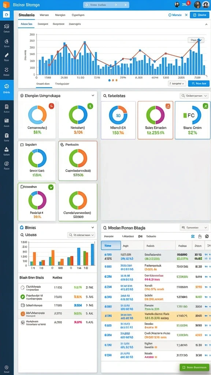Click the red badge icon on first donut card
The height and width of the screenshot is (375, 211).
[x=51, y=106]
